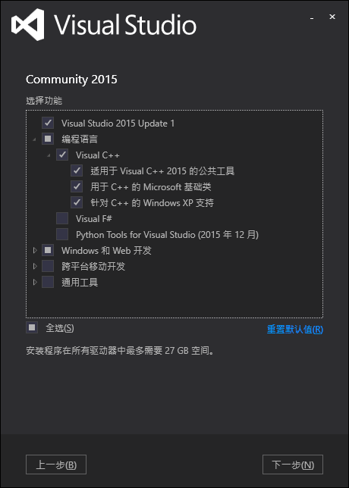Expand the Windows 和 Web 开发 node
Viewport: 349px width, 488px height.
pos(35,250)
